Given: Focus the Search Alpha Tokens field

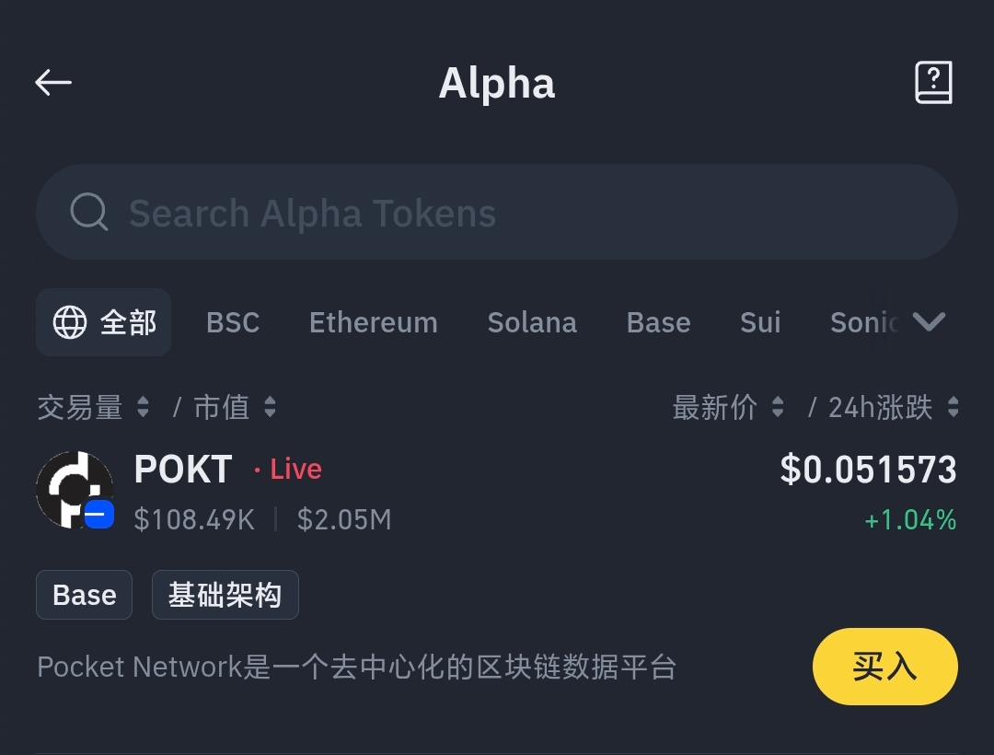Looking at the screenshot, I should [x=497, y=212].
